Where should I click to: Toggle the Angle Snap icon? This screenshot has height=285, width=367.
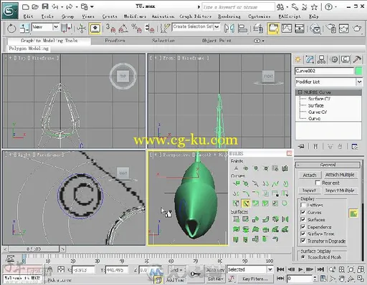123,29
